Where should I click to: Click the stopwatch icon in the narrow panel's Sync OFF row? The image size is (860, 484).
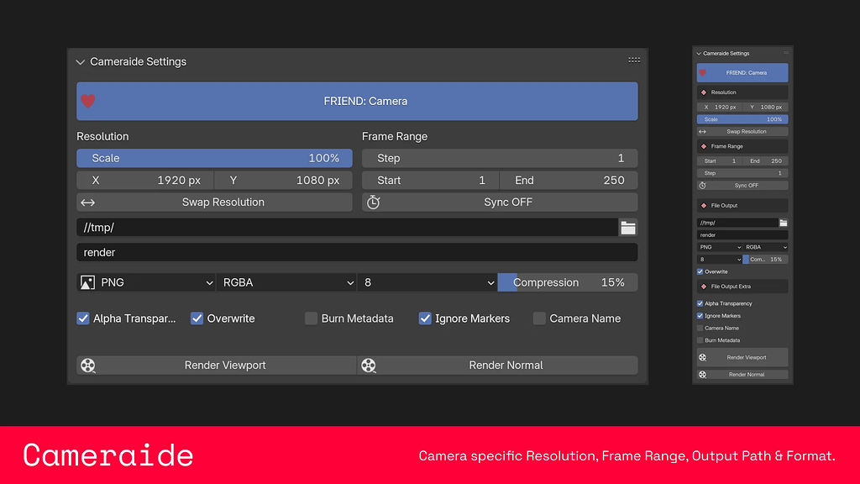point(703,186)
